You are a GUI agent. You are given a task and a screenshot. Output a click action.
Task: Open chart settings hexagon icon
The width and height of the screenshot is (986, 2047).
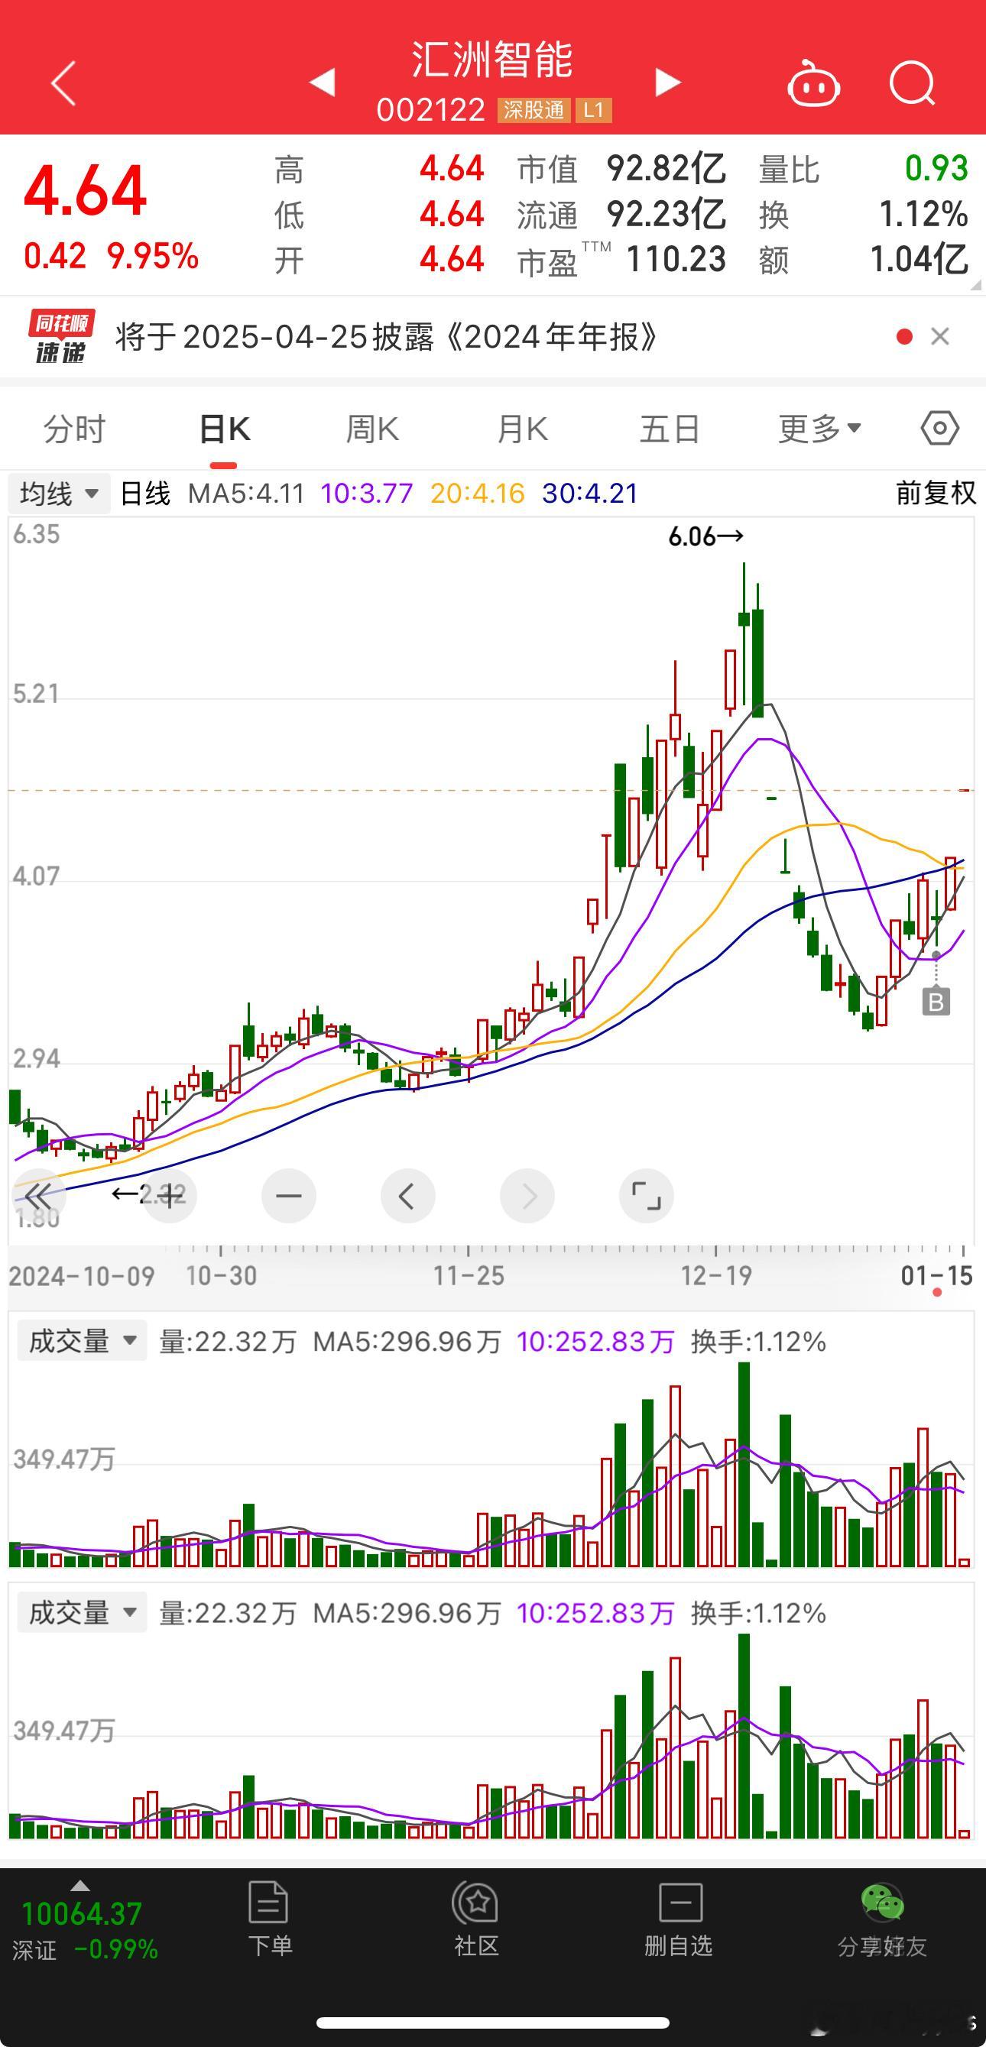(x=940, y=429)
